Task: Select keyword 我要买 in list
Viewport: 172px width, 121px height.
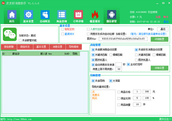Action: click(96, 95)
